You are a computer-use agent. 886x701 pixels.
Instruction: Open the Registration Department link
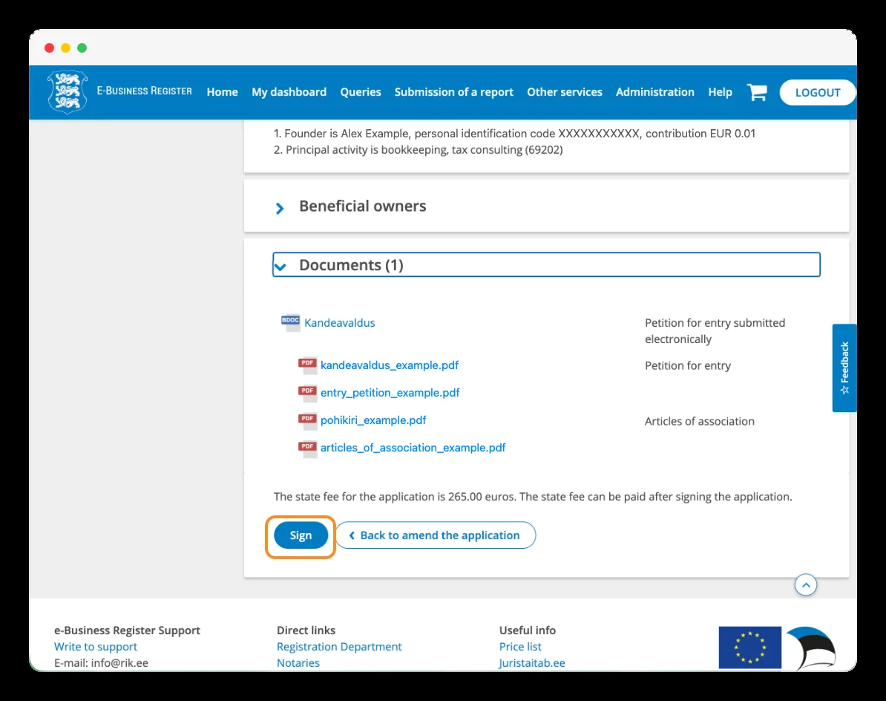tap(339, 647)
